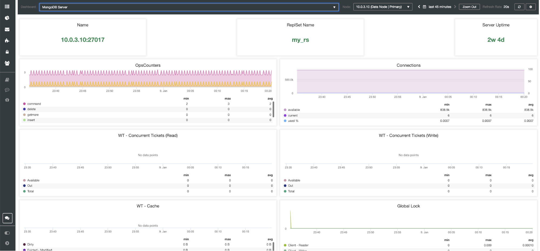Click the WT - Cache legend scrollbar
The width and height of the screenshot is (540, 251).
(x=273, y=246)
